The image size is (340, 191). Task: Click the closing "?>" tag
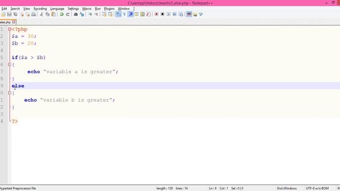coord(15,121)
